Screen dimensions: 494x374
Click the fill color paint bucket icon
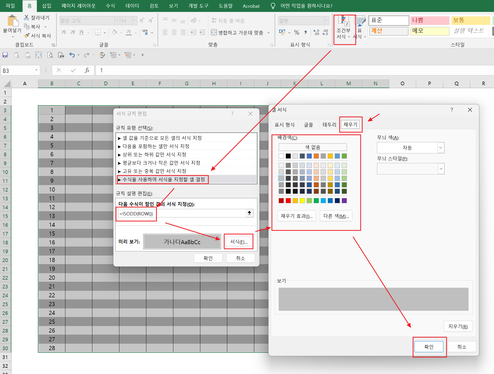pos(114,32)
